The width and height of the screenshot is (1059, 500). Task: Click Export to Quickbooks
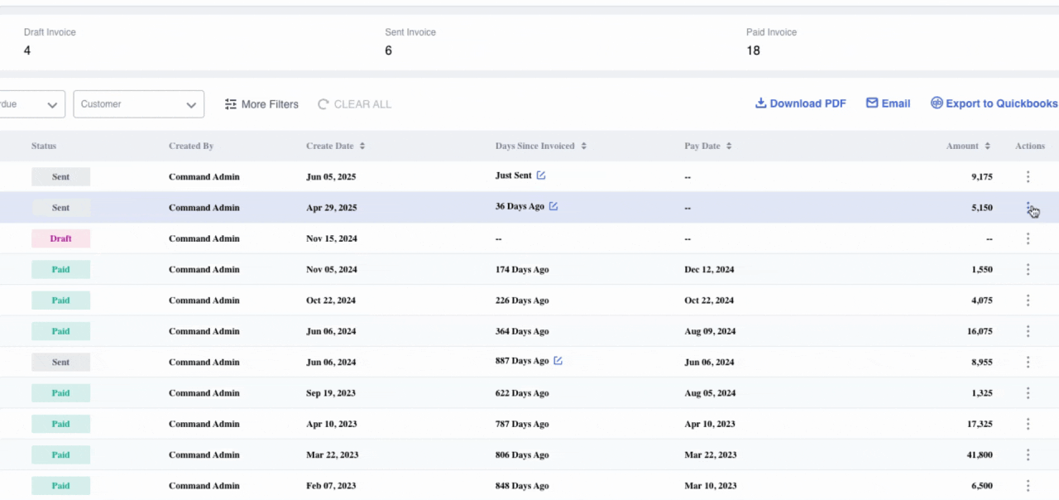[994, 103]
